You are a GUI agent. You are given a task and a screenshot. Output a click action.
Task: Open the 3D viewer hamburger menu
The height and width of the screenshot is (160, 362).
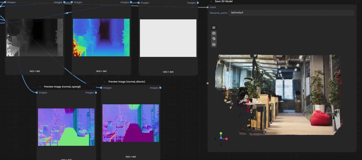pos(214,28)
